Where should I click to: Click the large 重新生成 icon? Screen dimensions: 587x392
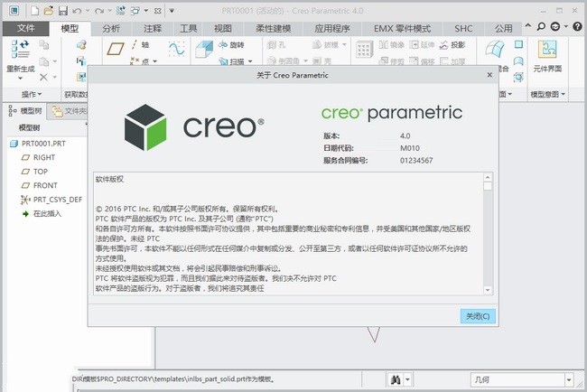20,50
